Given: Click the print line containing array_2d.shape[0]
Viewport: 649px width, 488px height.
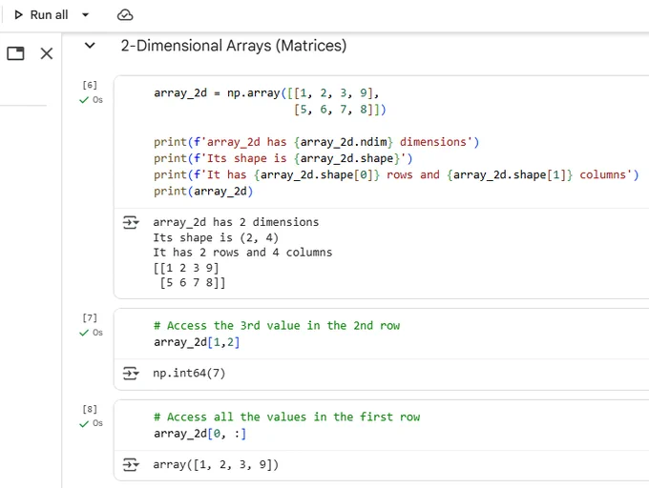Looking at the screenshot, I should point(396,174).
